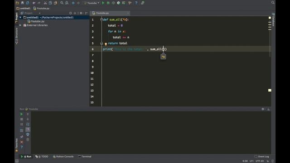Click Down the Stack Trace arrow
Screen dimensions: 290x163
click(28, 119)
